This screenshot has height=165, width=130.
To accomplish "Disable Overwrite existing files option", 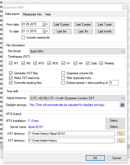I will 11,83.
